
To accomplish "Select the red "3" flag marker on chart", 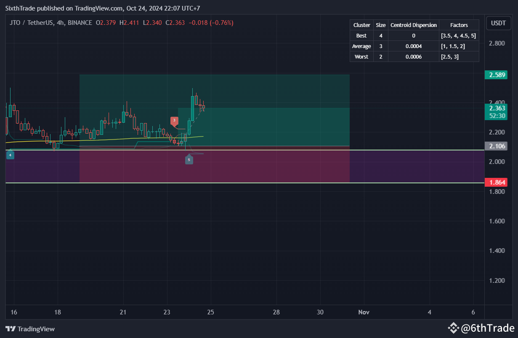I will tap(174, 121).
